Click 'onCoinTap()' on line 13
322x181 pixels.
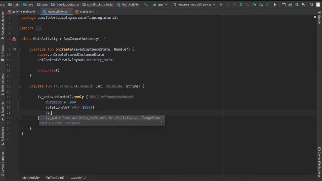[49, 70]
